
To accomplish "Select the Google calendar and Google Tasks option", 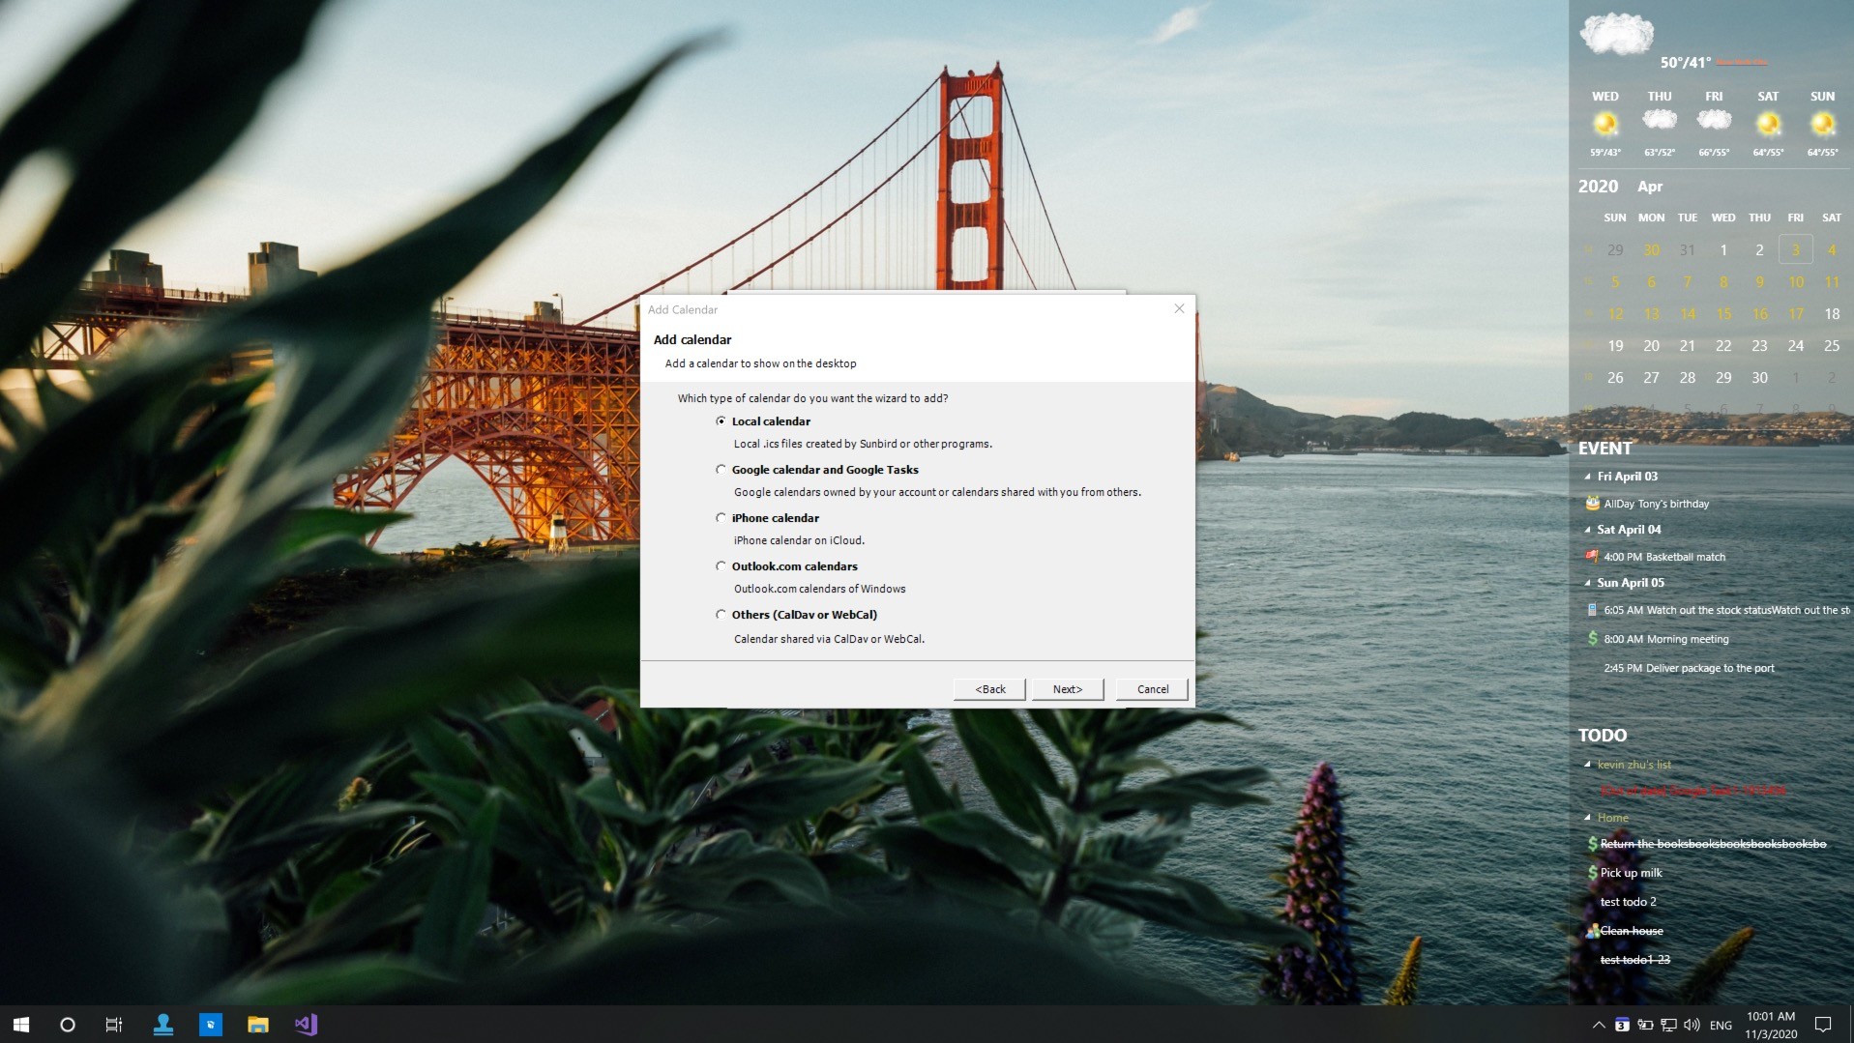I will pos(721,469).
